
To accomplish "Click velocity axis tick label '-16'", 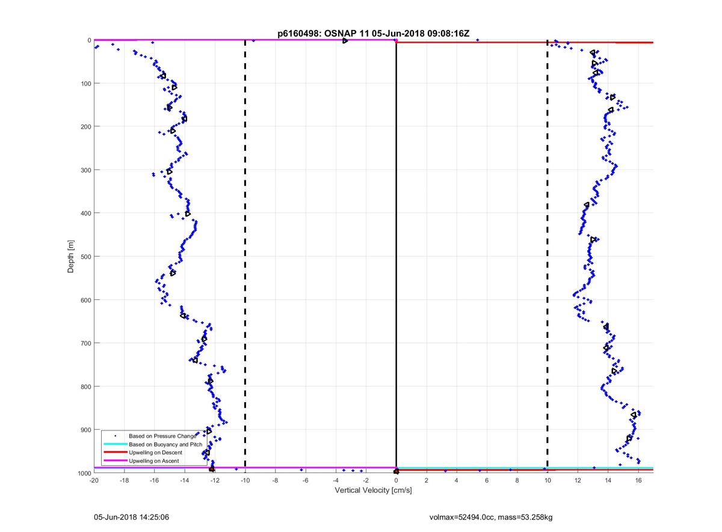I will 154,480.
